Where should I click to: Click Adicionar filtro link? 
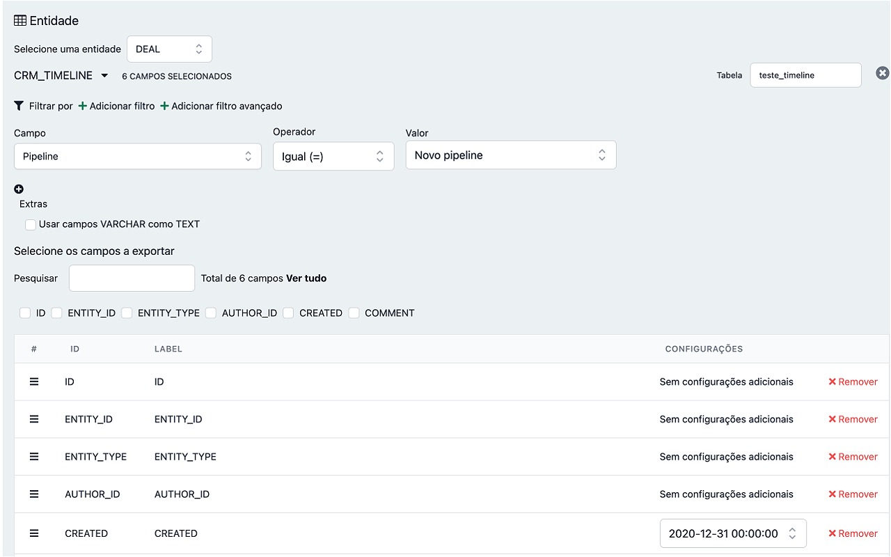pos(116,106)
